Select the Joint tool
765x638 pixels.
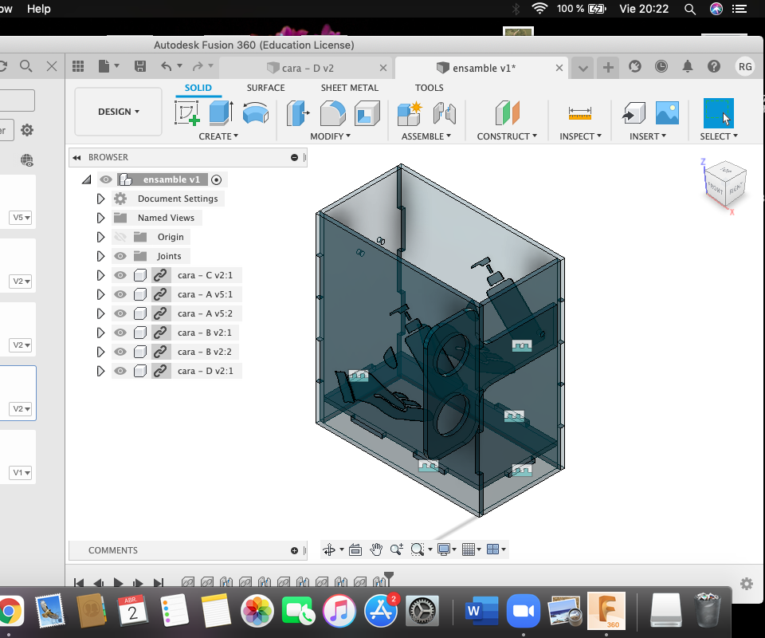pyautogui.click(x=445, y=112)
